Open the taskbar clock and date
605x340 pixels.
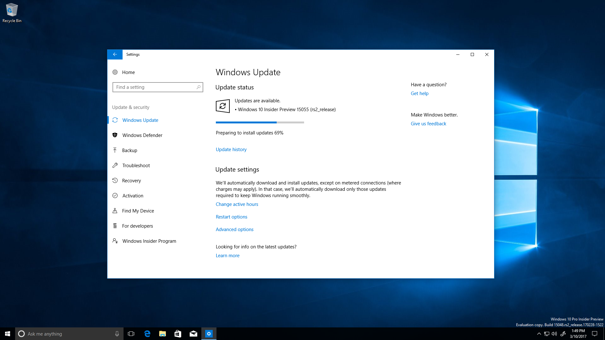(578, 334)
